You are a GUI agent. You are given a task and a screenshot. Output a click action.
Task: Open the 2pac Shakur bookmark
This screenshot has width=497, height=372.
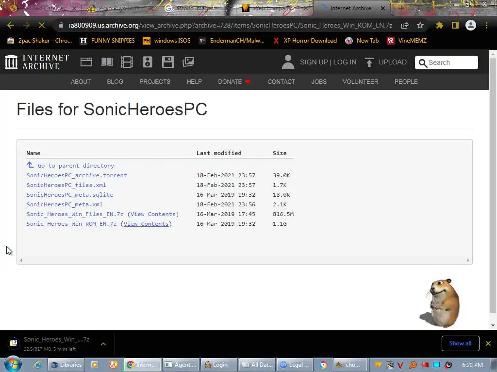tap(40, 41)
